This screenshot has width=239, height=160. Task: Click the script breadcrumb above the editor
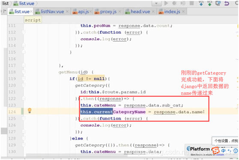click(33, 20)
